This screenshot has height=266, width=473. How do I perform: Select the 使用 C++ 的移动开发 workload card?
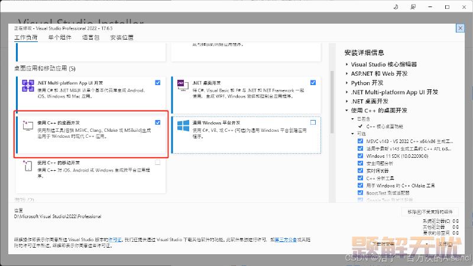(90, 175)
